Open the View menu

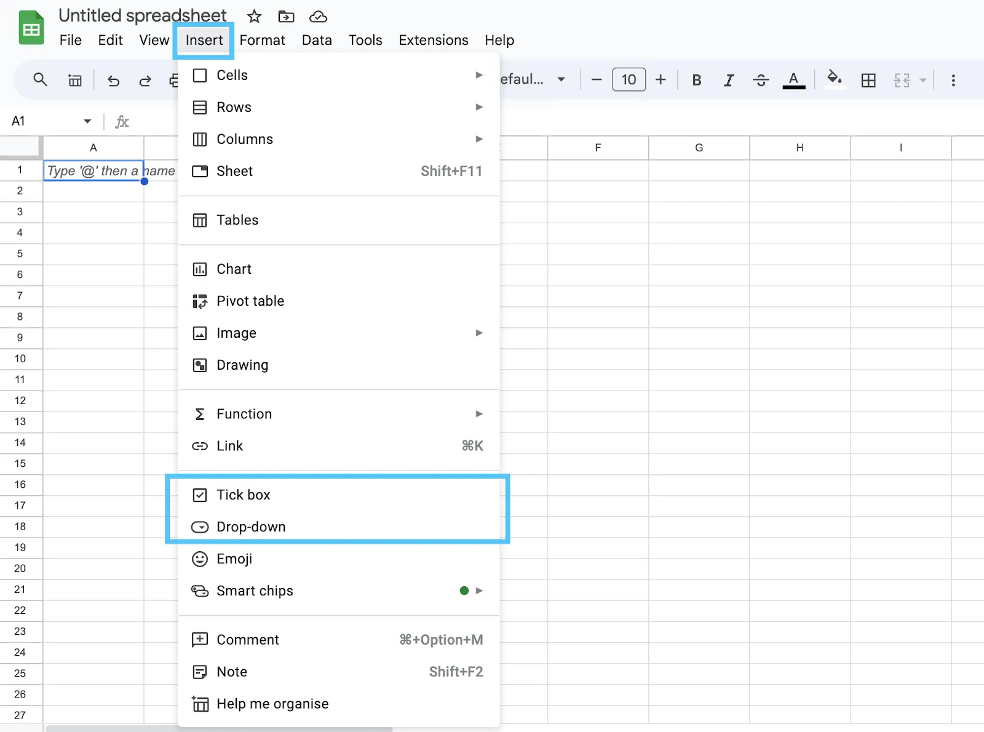(154, 41)
